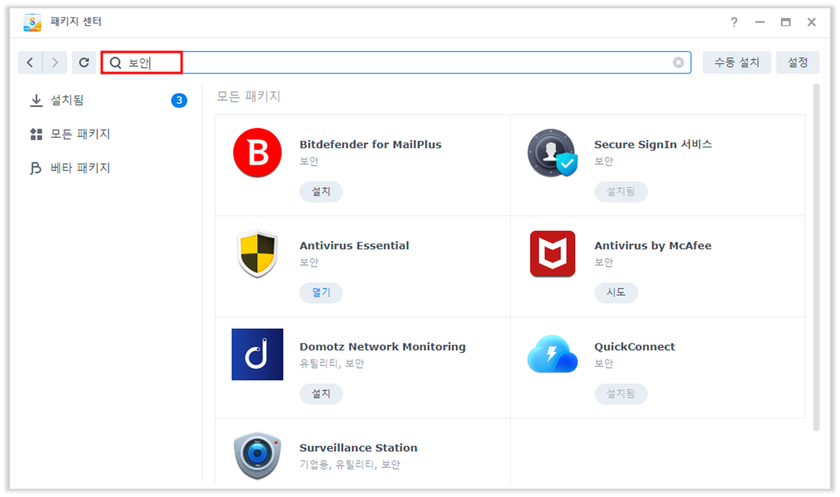This screenshot has width=840, height=497.
Task: Click the magnifier search icon
Action: click(115, 63)
